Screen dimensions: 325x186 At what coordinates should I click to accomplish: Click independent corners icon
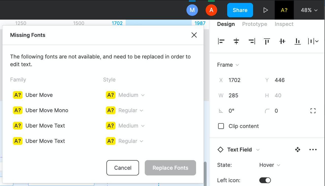pyautogui.click(x=313, y=111)
